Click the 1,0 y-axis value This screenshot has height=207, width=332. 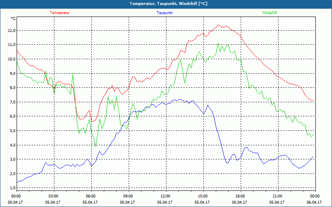(x=13, y=188)
